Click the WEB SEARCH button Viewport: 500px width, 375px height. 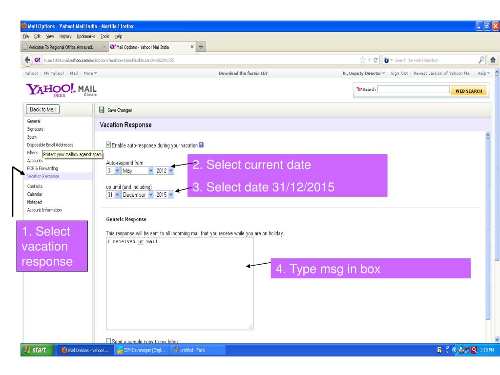468,91
